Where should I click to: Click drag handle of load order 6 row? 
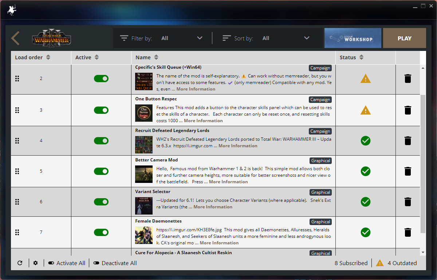[17, 202]
